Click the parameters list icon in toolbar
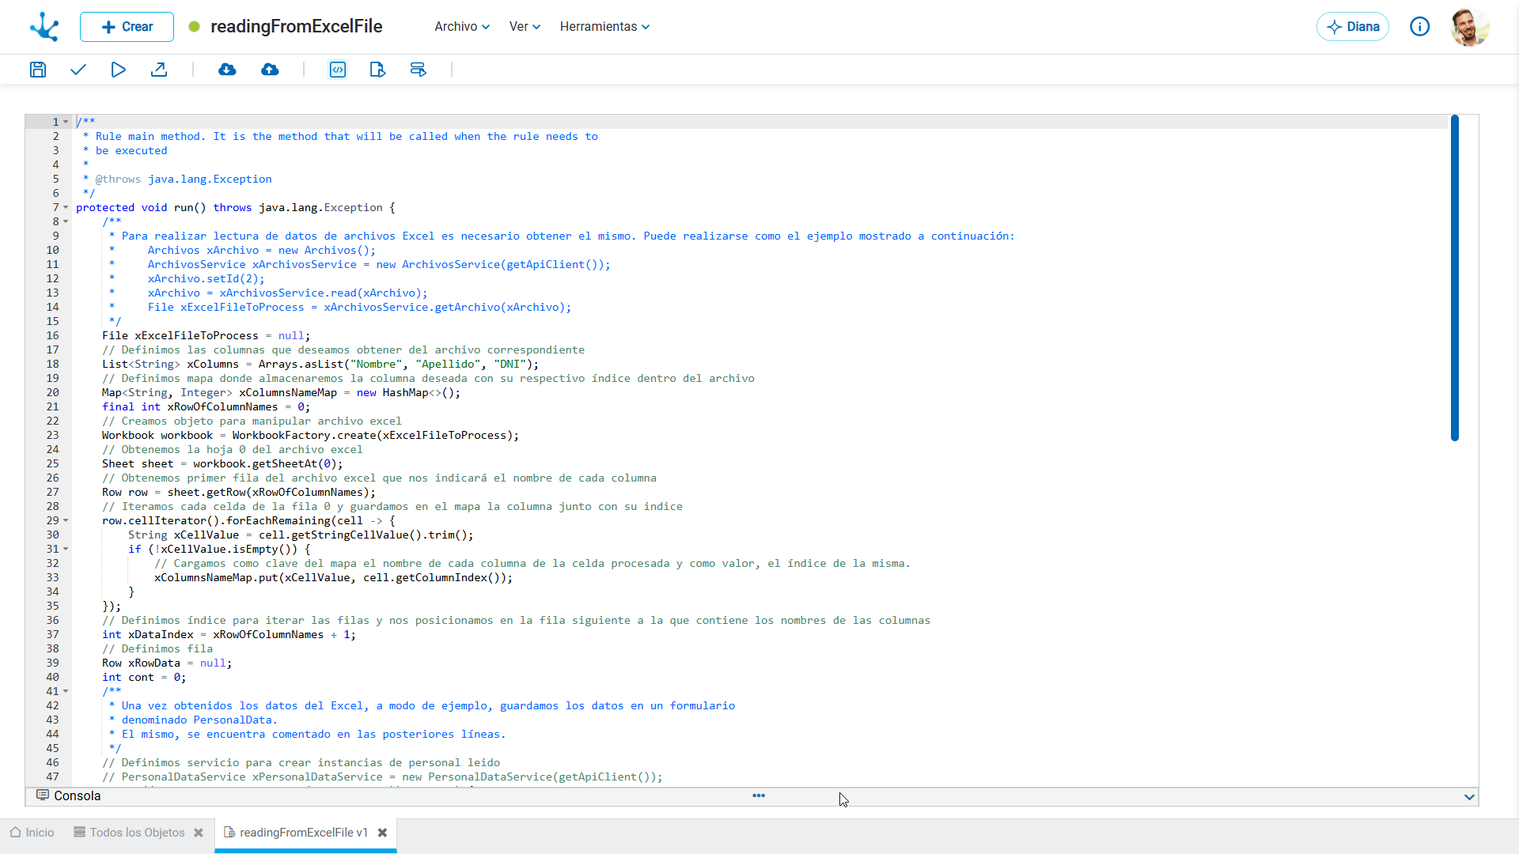This screenshot has width=1519, height=854. (x=419, y=70)
